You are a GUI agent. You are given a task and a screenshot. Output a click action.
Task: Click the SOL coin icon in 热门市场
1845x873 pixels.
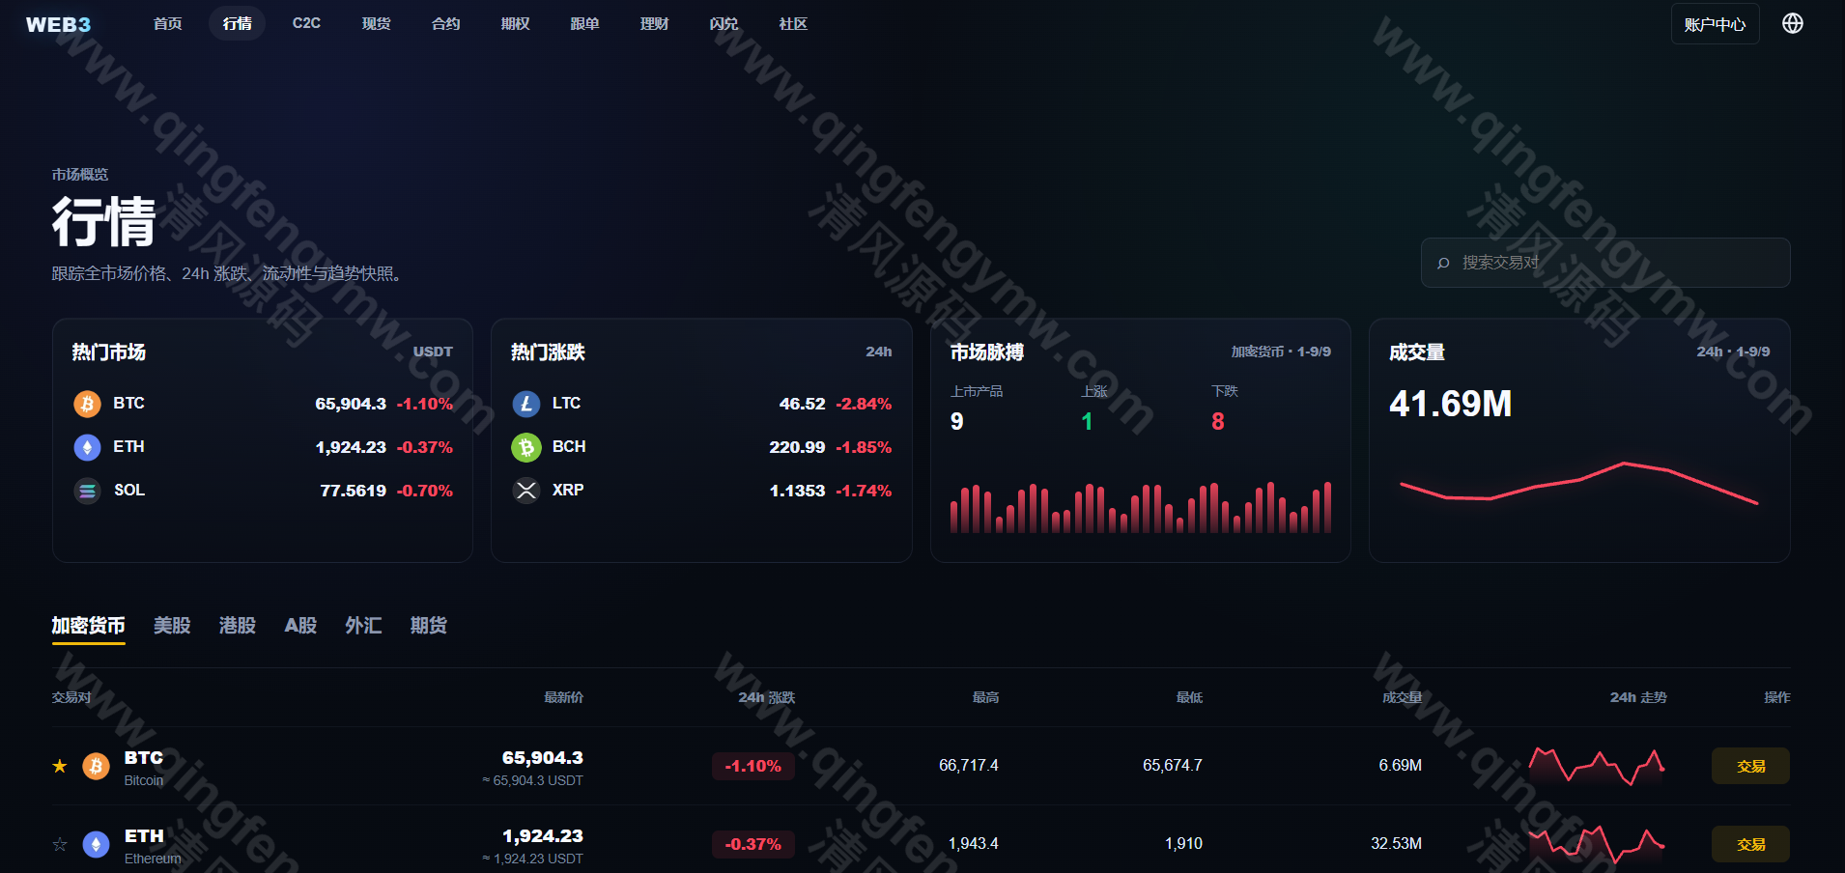pos(87,491)
